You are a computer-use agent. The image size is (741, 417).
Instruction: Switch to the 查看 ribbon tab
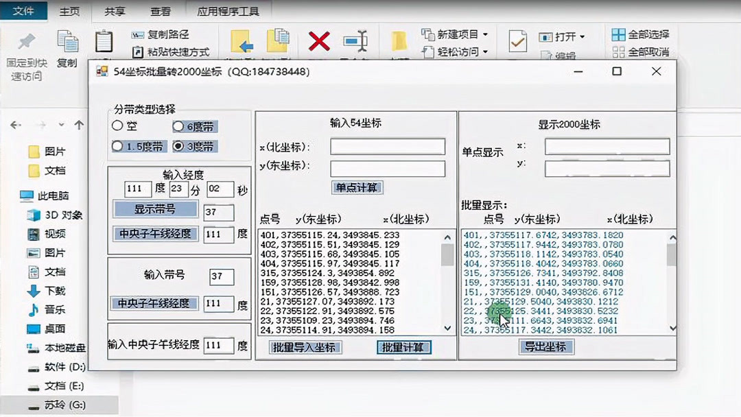tap(161, 11)
